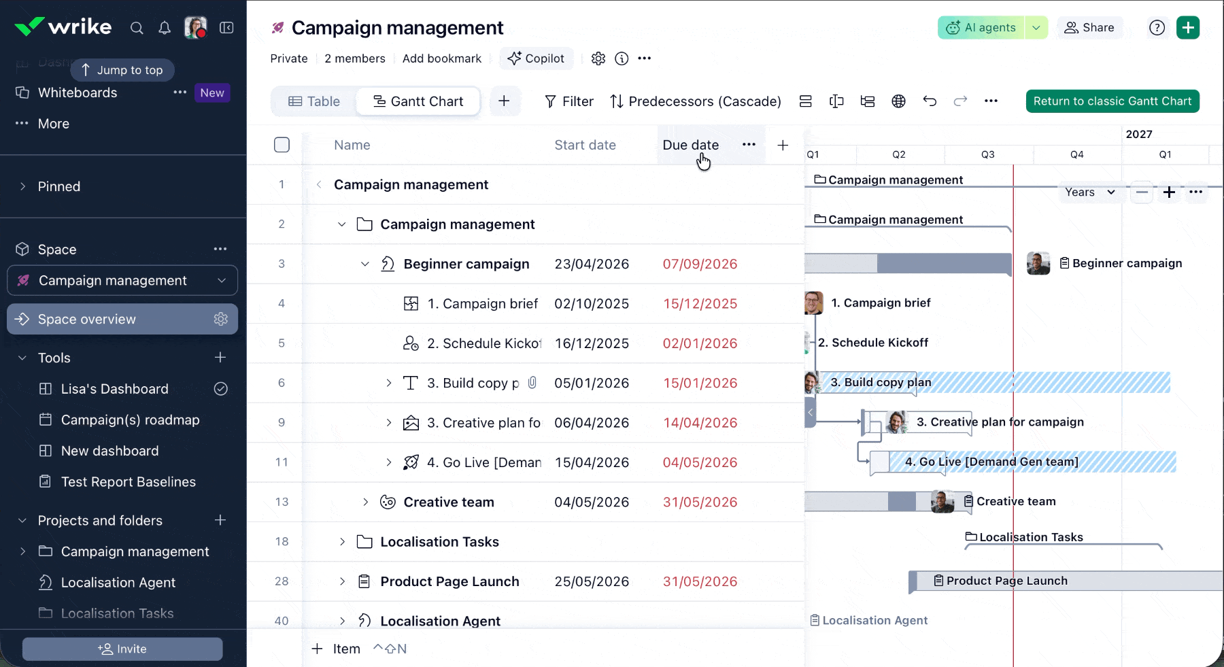The image size is (1224, 667).
Task: Open Due date column options menu
Action: click(x=749, y=145)
